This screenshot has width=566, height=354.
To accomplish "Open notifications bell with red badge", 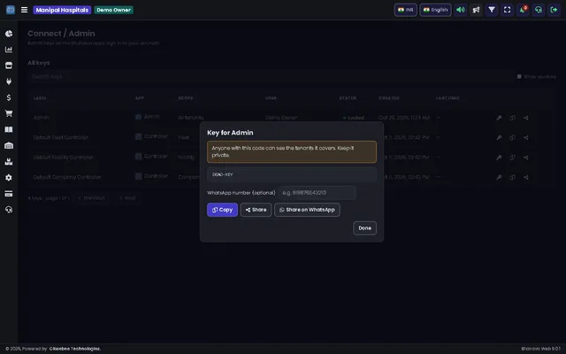I will coord(523,10).
